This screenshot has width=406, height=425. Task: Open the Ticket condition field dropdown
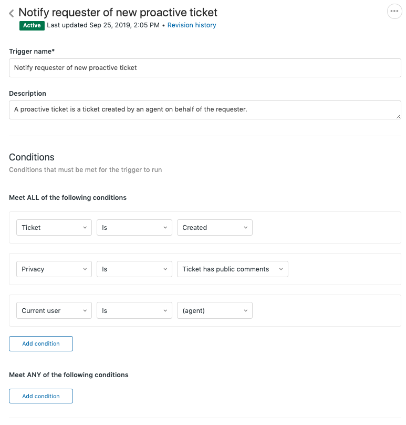[54, 228]
